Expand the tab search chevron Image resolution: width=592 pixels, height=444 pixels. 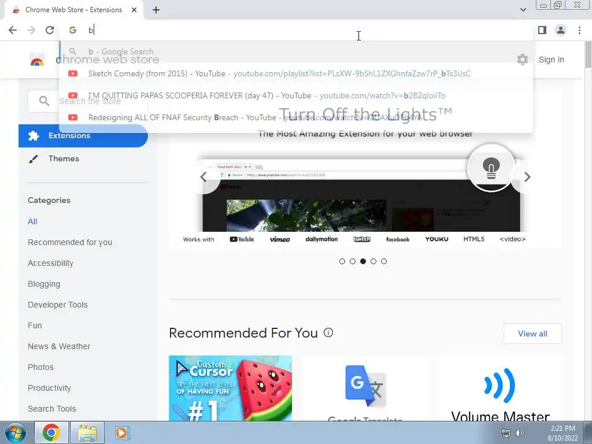point(523,10)
